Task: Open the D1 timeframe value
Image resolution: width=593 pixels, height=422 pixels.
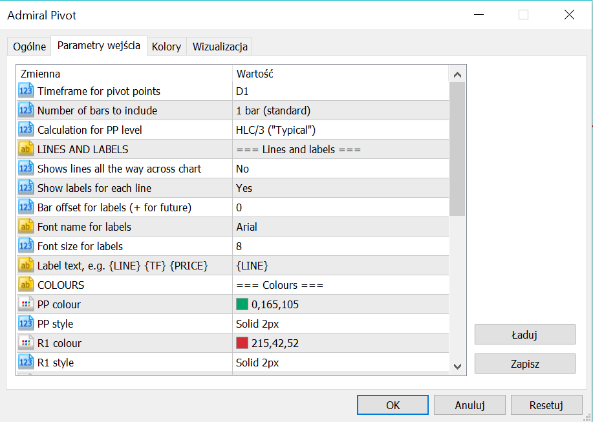Action: (x=340, y=91)
